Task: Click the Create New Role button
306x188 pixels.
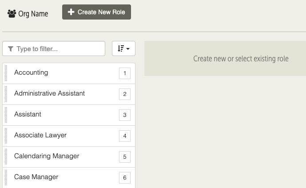Action: point(97,12)
